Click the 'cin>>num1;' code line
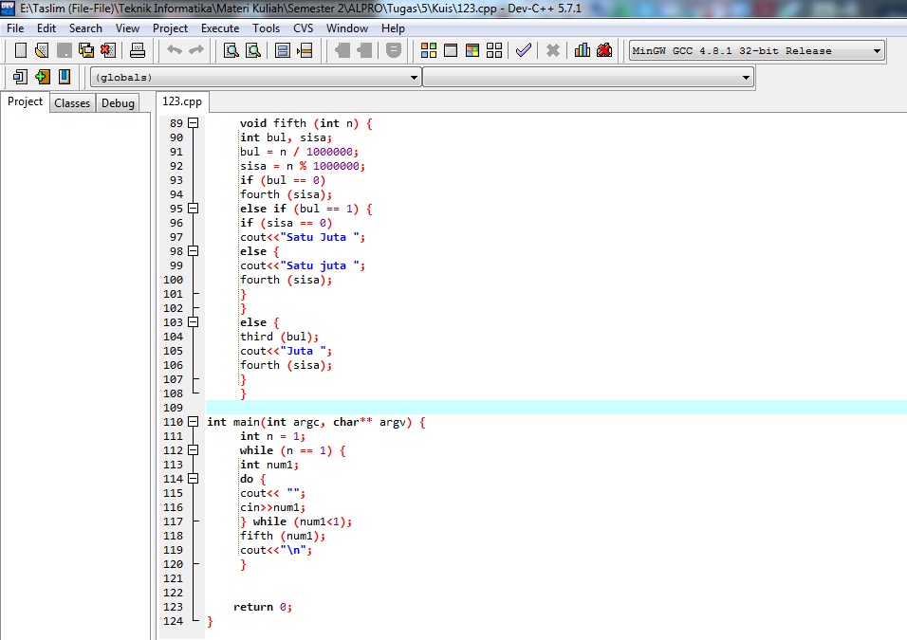The height and width of the screenshot is (640, 907). [272, 507]
